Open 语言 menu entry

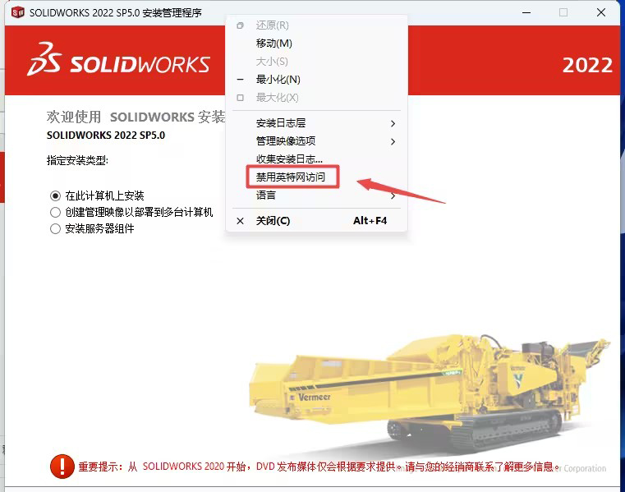click(x=316, y=195)
